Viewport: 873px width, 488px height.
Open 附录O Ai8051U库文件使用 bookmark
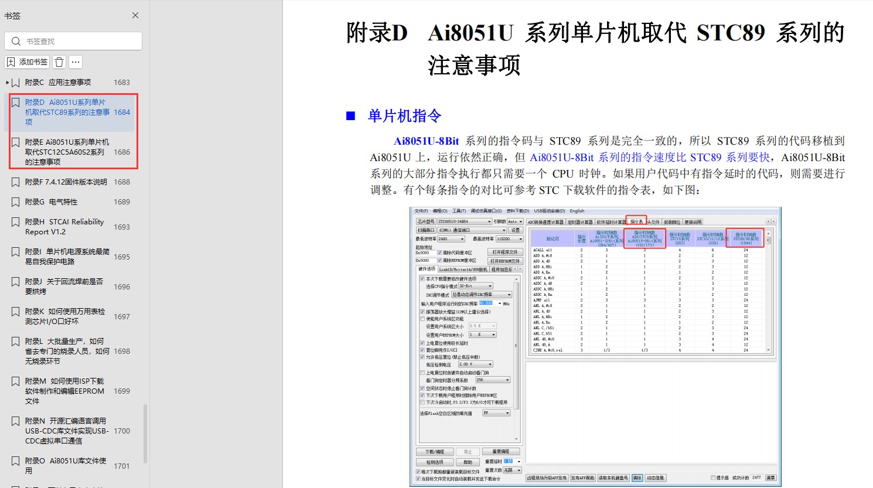66,466
